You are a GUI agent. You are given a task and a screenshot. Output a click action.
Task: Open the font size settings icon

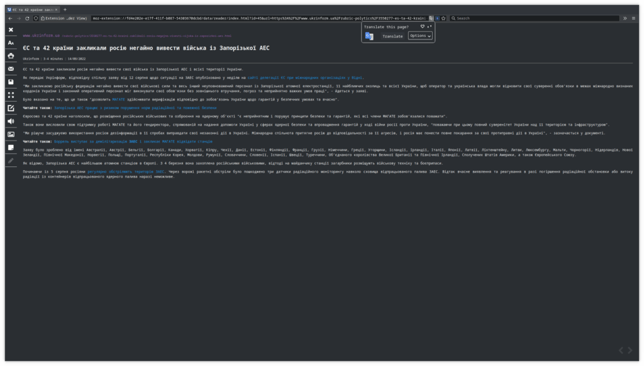point(11,43)
